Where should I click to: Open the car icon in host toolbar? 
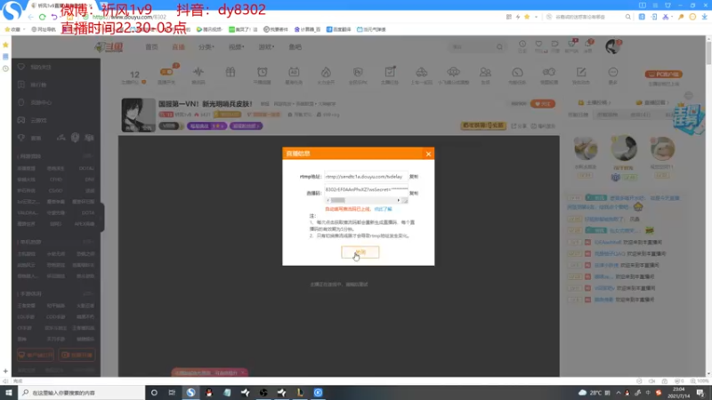coord(421,72)
